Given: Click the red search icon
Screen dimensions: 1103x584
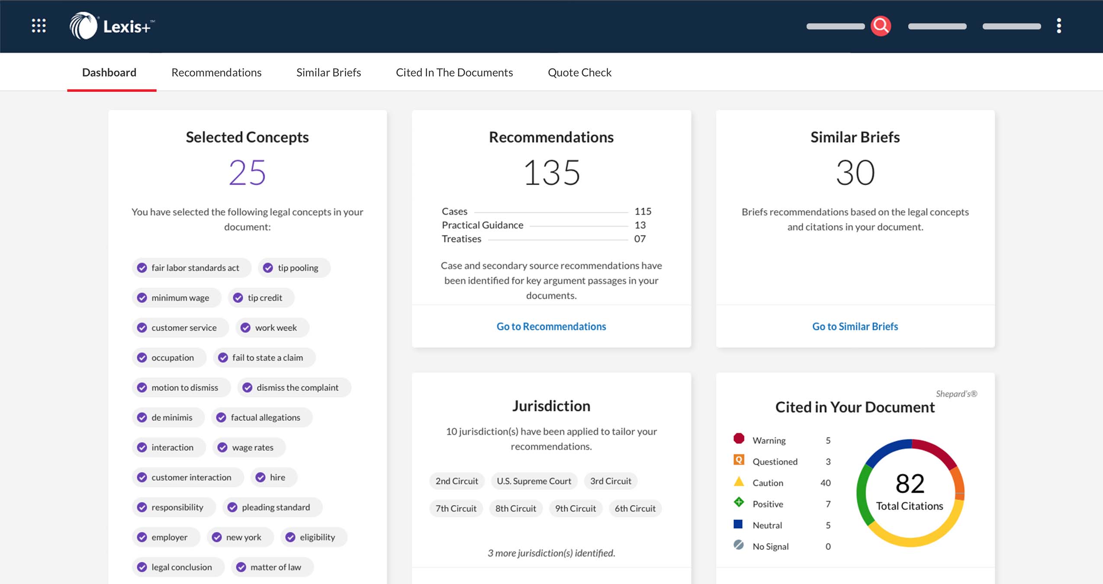Looking at the screenshot, I should click(881, 26).
